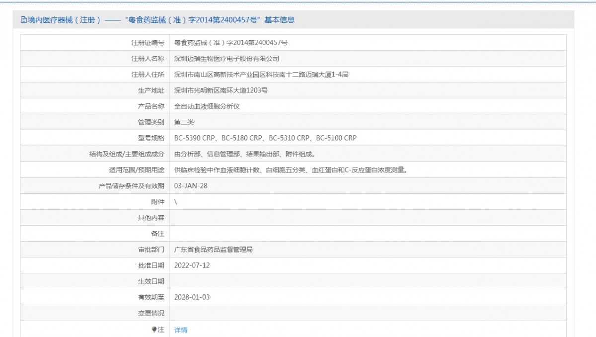Select the intended use text starting with 供临床检验
The height and width of the screenshot is (337, 596).
click(x=291, y=170)
